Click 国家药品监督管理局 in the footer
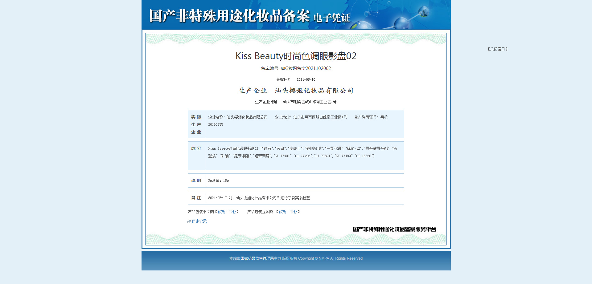The width and height of the screenshot is (592, 284). [257, 258]
